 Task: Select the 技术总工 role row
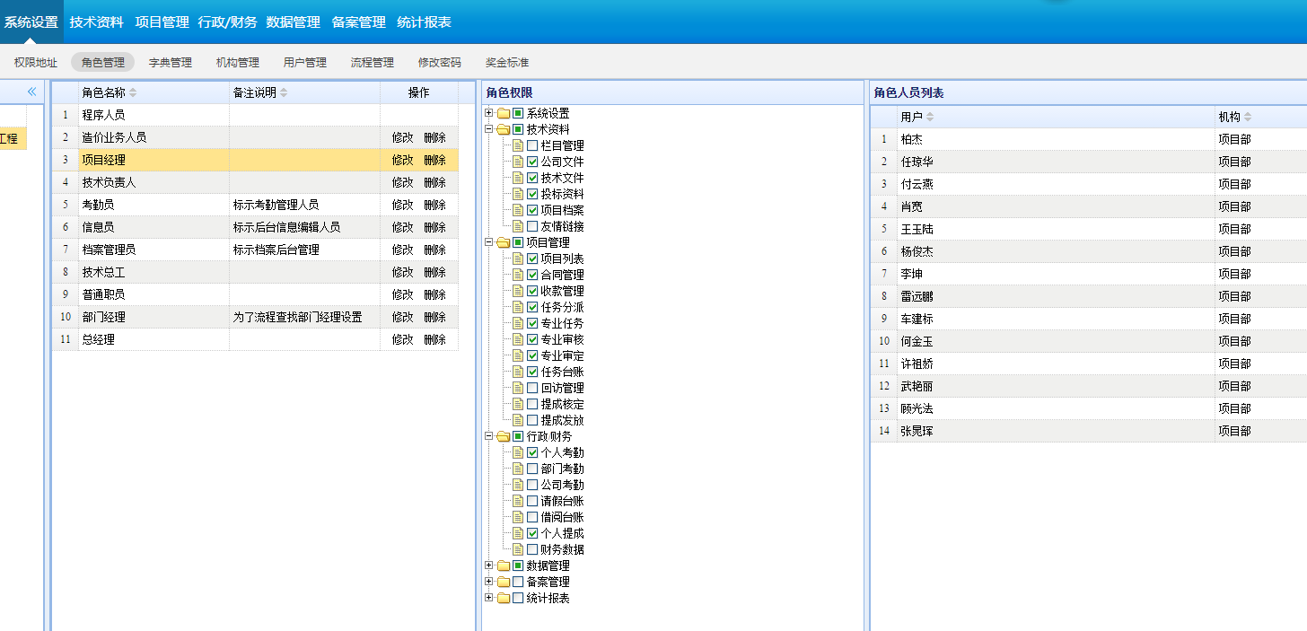153,272
